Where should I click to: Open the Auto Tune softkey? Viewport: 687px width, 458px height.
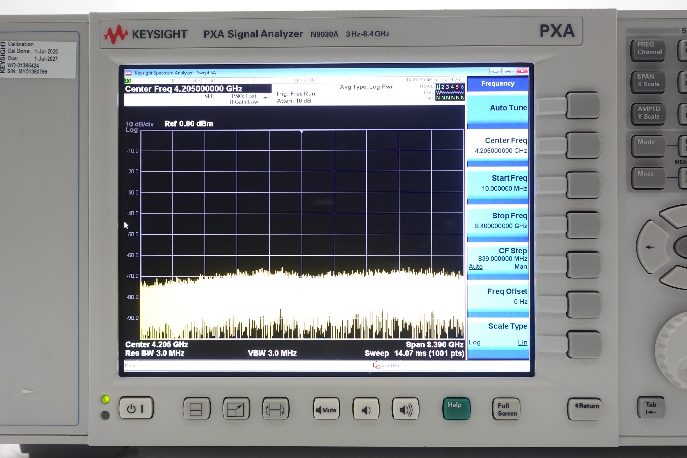pyautogui.click(x=498, y=108)
